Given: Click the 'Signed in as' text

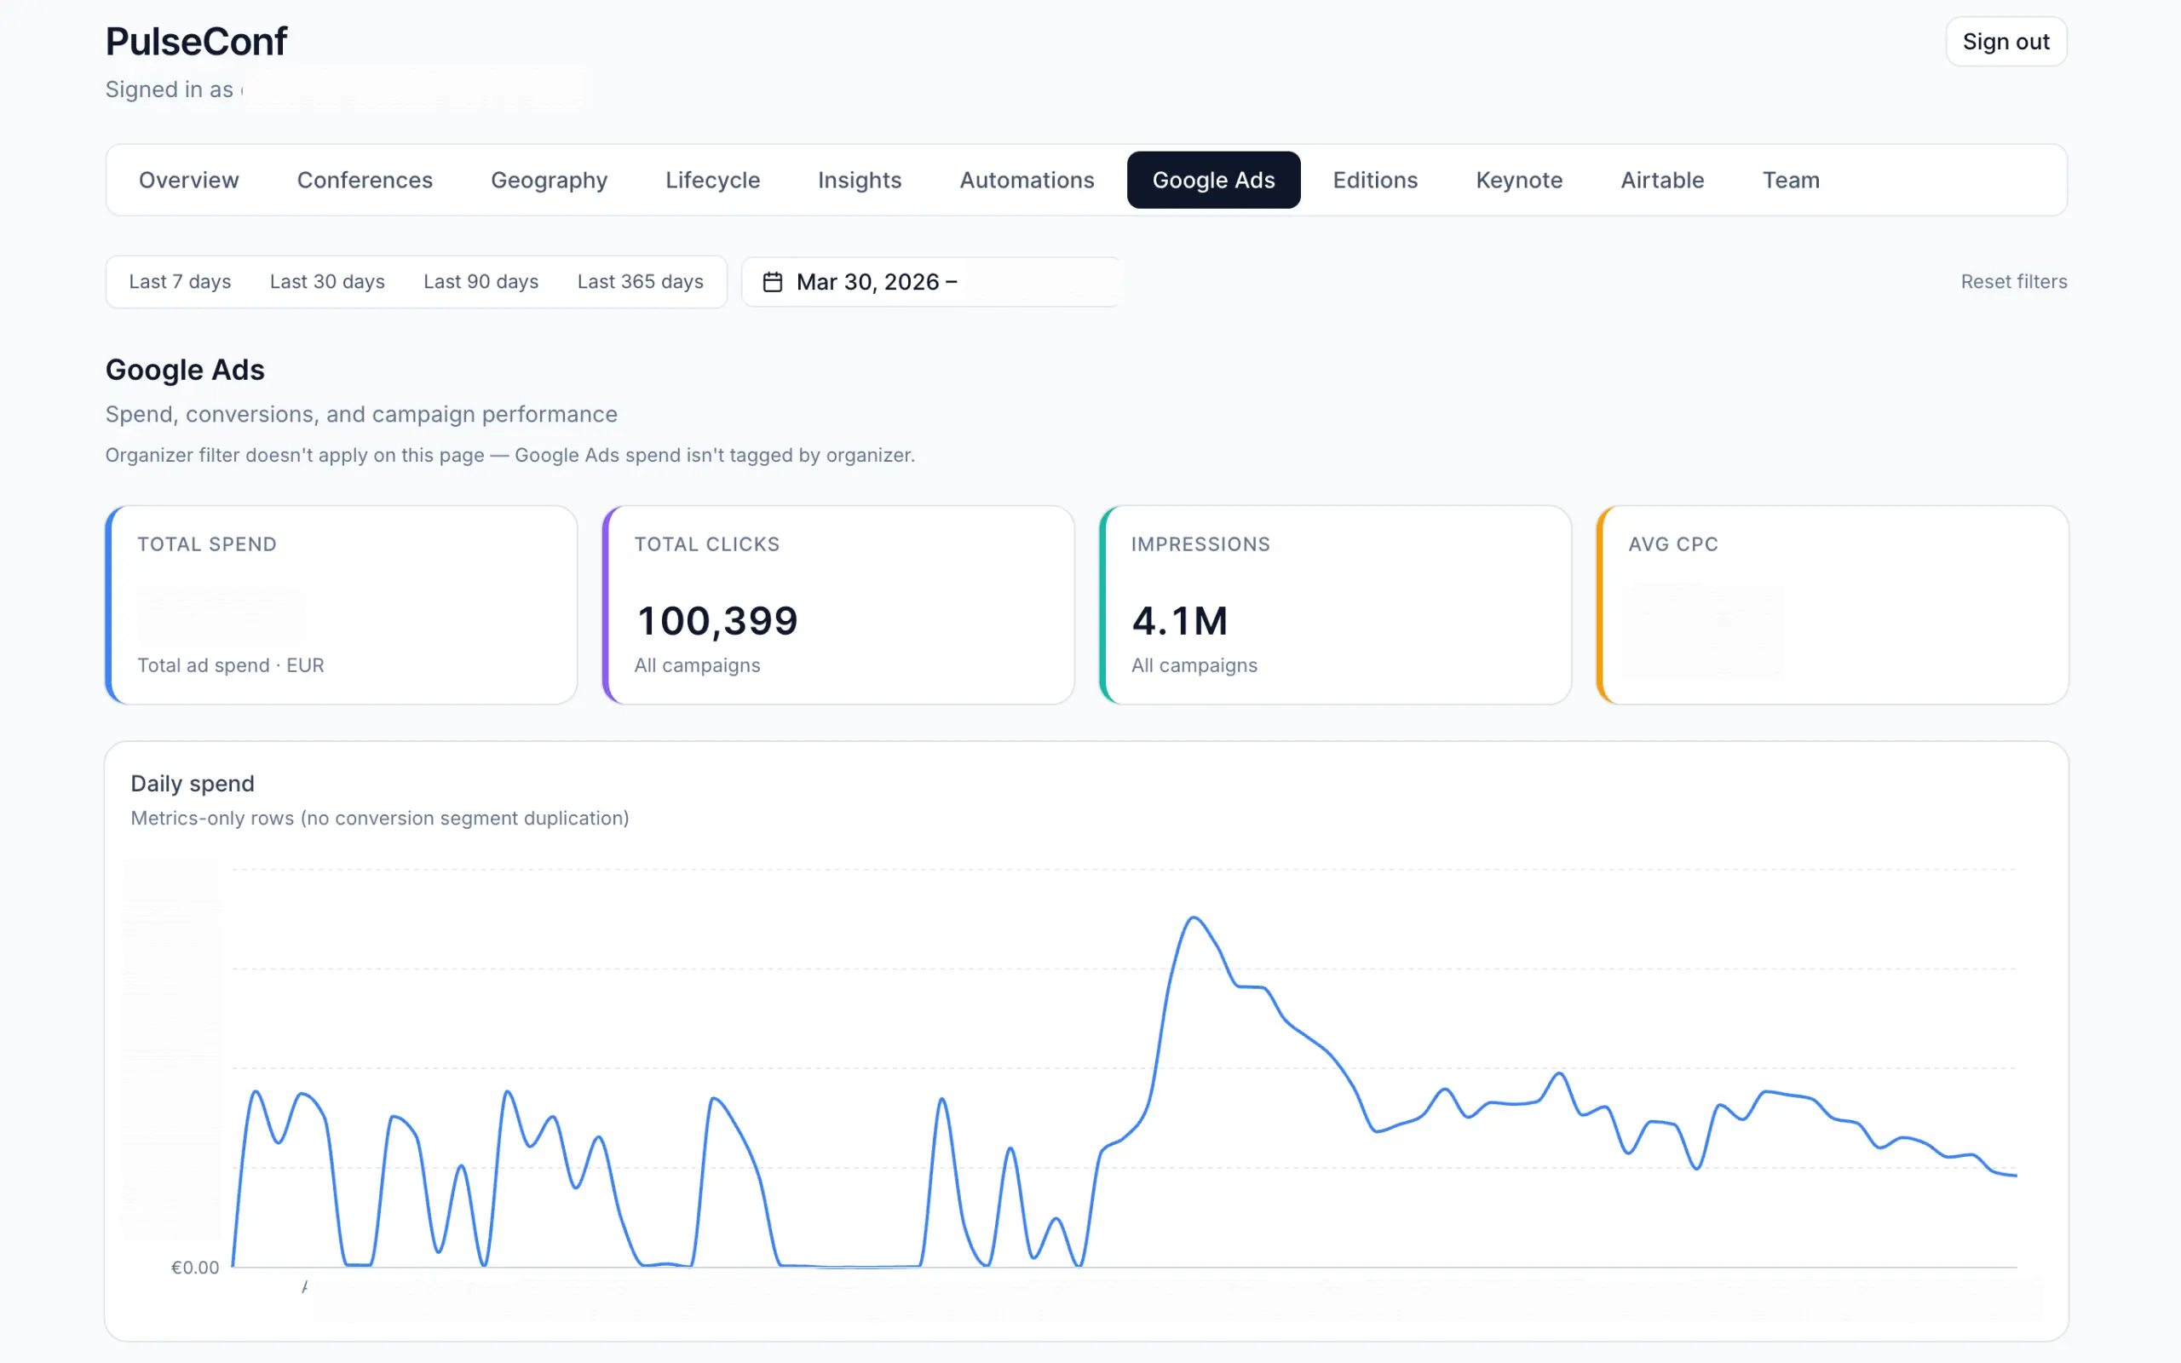Looking at the screenshot, I should point(170,90).
